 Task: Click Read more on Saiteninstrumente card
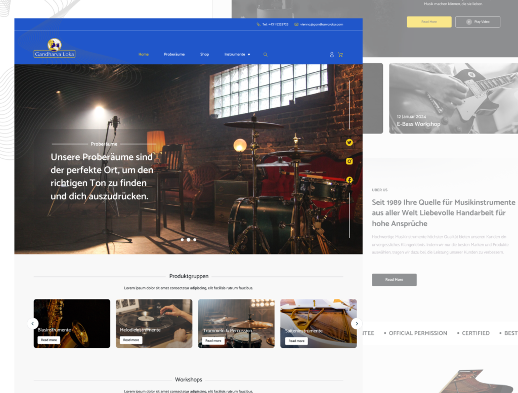(x=296, y=341)
